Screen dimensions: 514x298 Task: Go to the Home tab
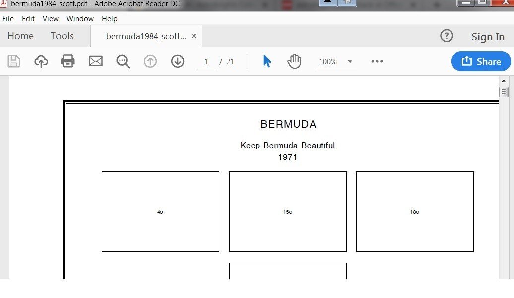[x=20, y=36]
